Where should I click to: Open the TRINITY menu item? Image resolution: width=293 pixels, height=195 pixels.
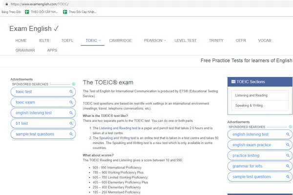[x=216, y=40]
